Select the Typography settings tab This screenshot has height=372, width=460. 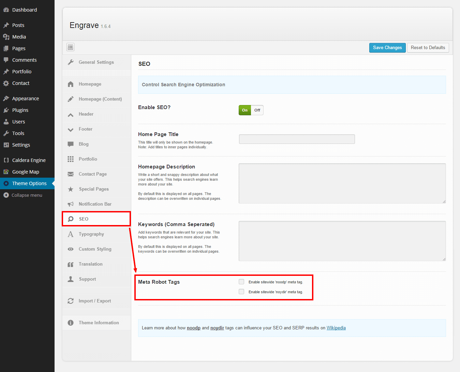click(91, 234)
